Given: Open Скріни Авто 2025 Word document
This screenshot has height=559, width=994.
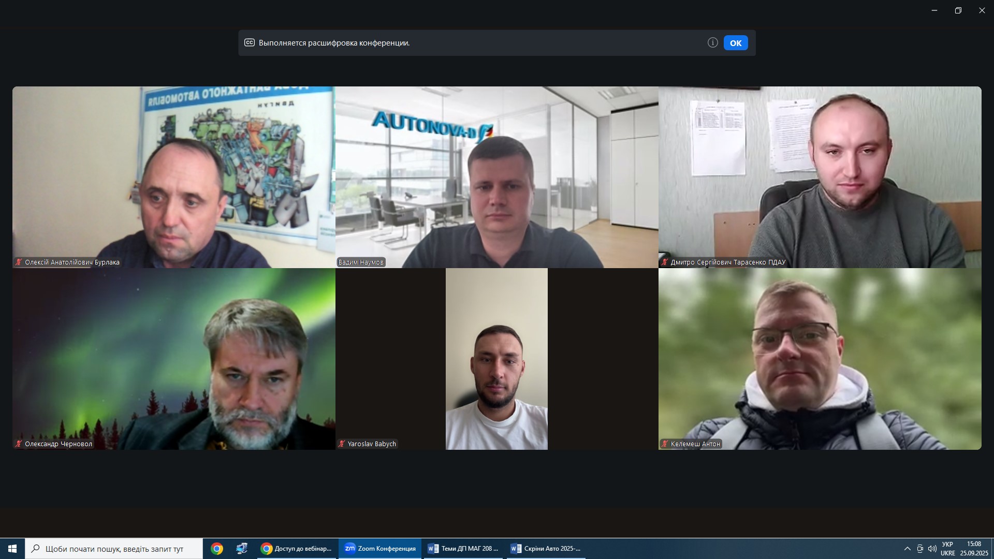Looking at the screenshot, I should point(546,549).
